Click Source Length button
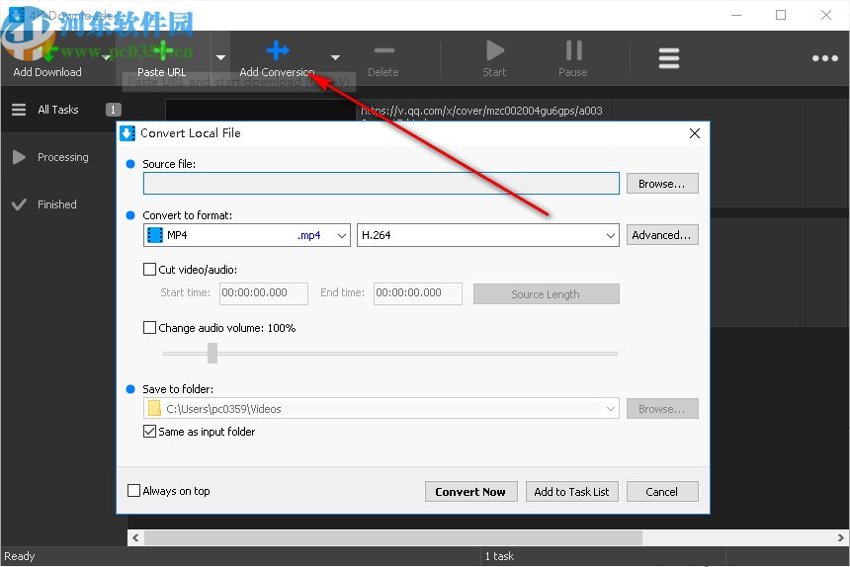The width and height of the screenshot is (850, 567). pyautogui.click(x=546, y=294)
